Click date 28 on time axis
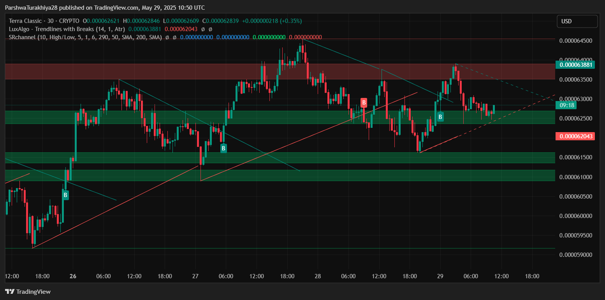The image size is (605, 300). pos(318,276)
